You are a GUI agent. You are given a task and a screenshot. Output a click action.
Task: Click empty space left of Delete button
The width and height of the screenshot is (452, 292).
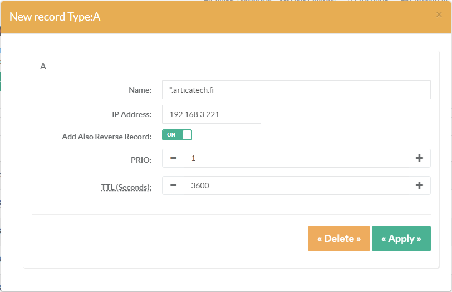coord(167,239)
